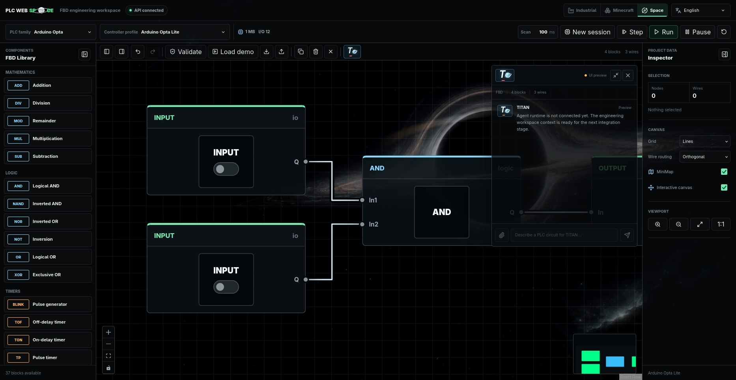Focus the TITAN circuit description field
Screen dimensions: 736x380
(564, 235)
